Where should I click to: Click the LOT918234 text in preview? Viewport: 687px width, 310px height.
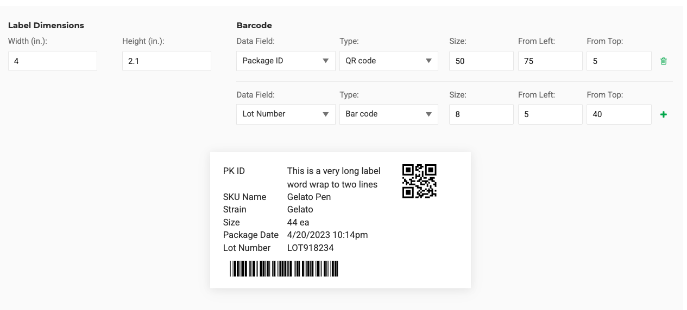click(310, 248)
